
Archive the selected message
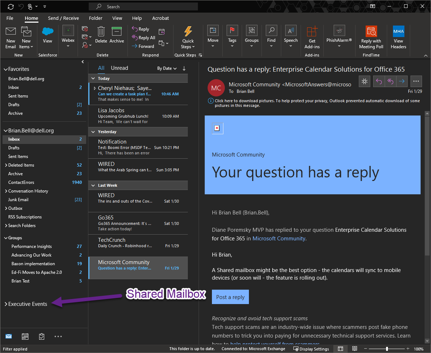117,35
